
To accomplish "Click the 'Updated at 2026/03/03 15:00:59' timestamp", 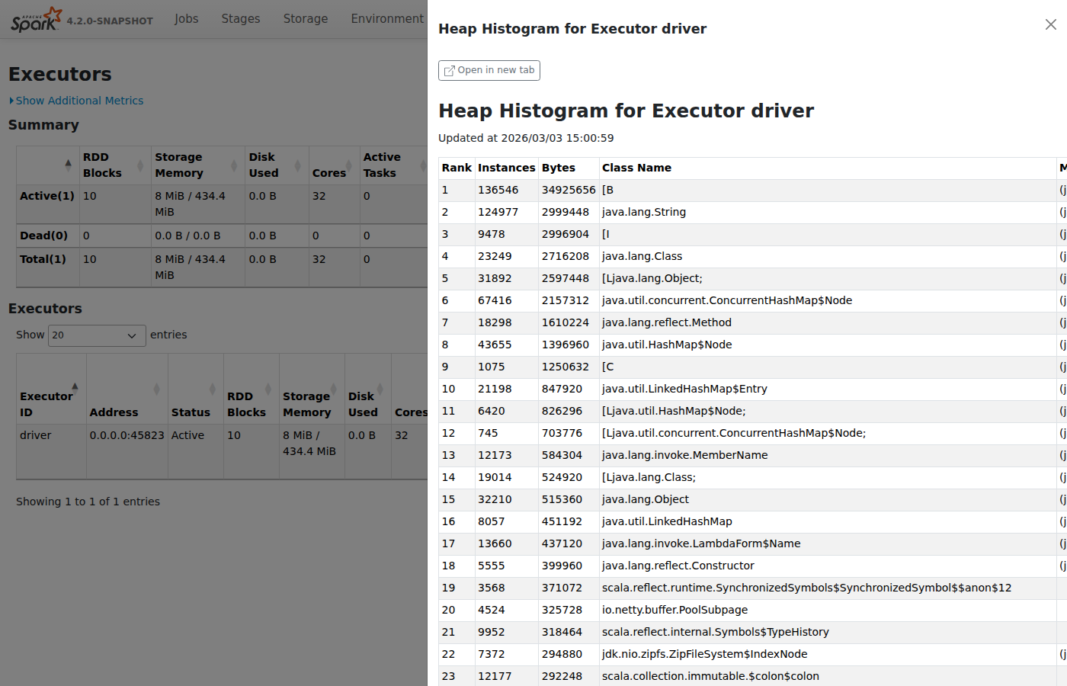I will [526, 138].
